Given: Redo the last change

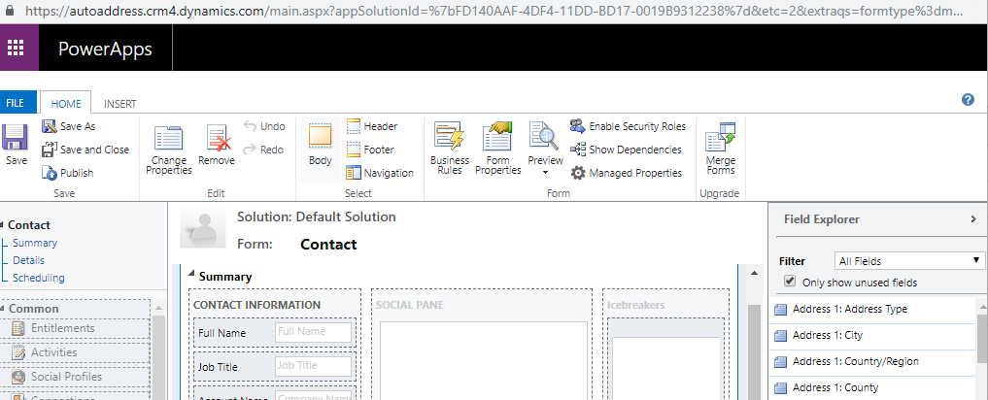Looking at the screenshot, I should point(263,150).
